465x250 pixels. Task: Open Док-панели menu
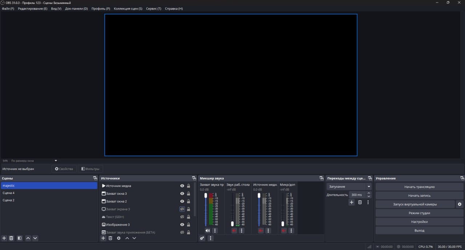[76, 8]
